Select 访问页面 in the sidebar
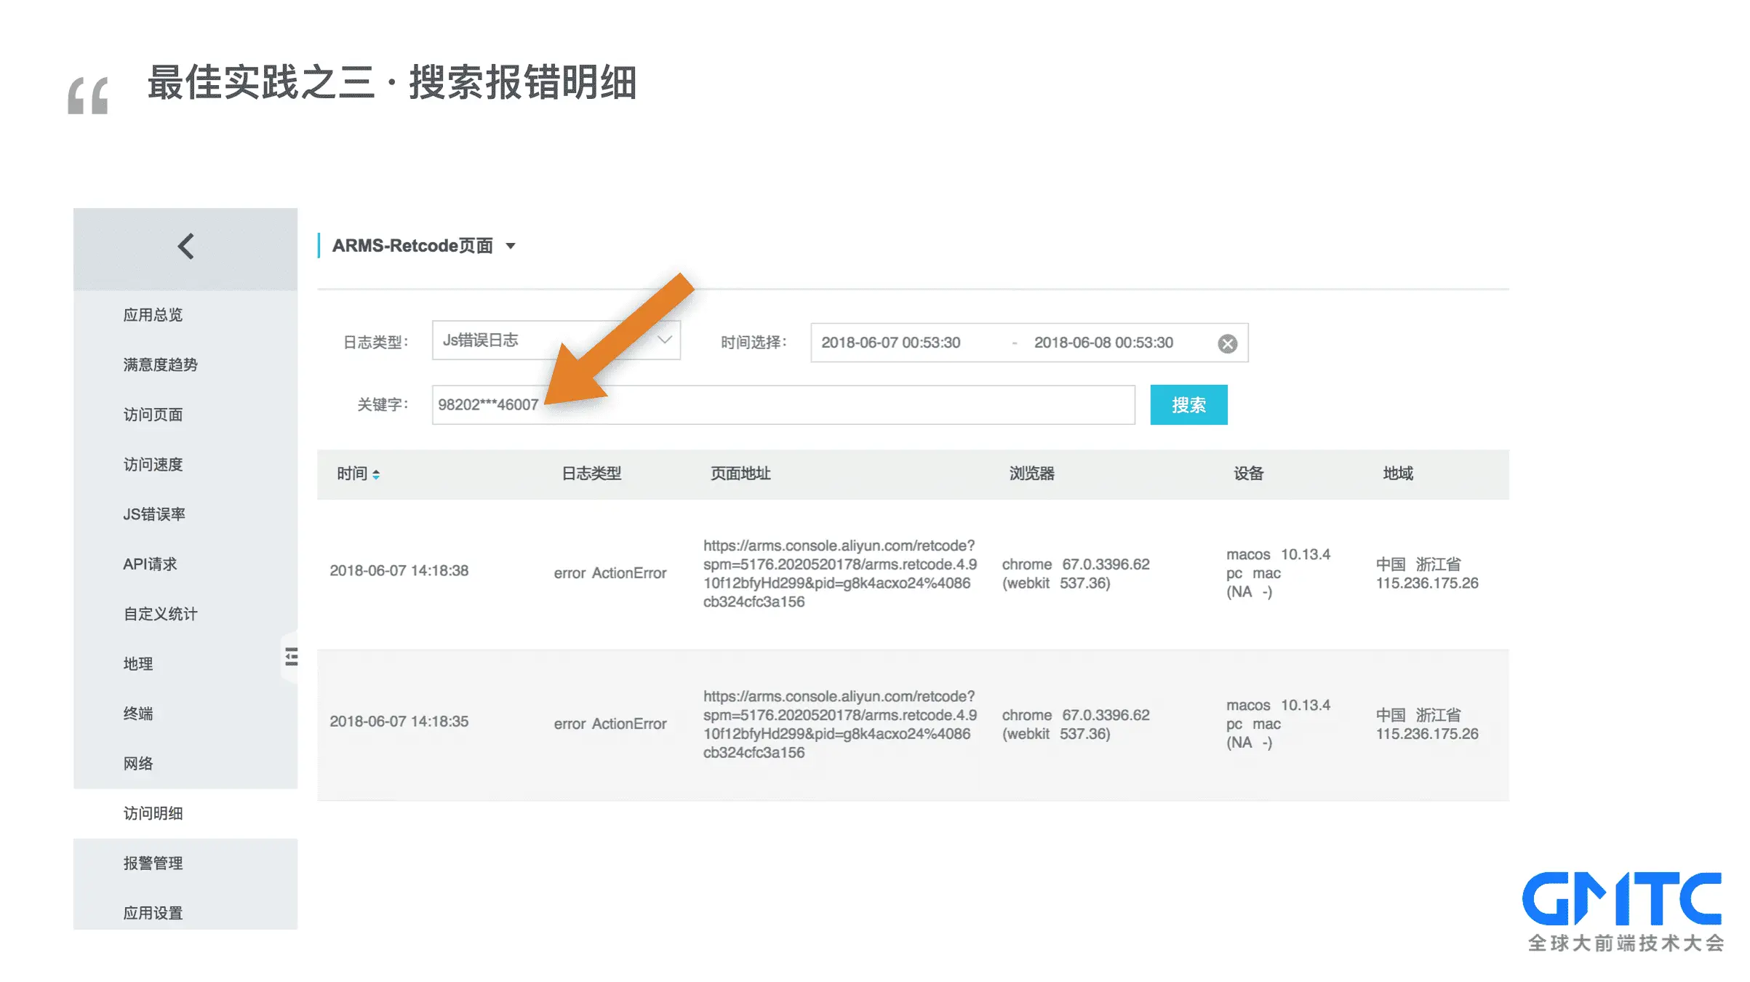This screenshot has height=982, width=1750. pyautogui.click(x=153, y=415)
